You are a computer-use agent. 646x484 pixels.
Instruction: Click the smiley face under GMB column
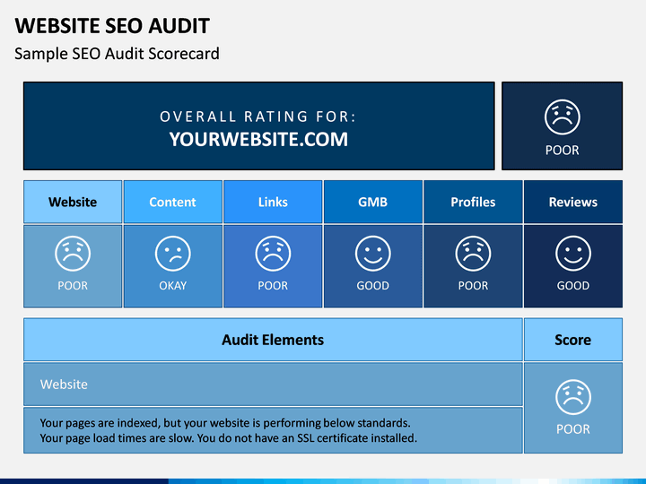373,254
